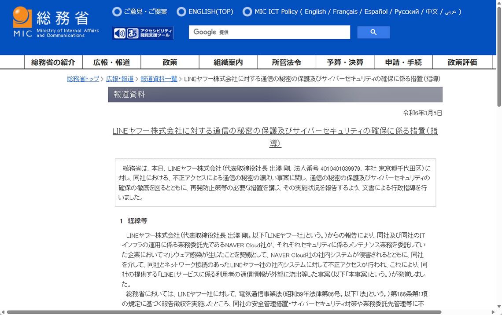Open 中文 ICT policy link

pyautogui.click(x=432, y=11)
